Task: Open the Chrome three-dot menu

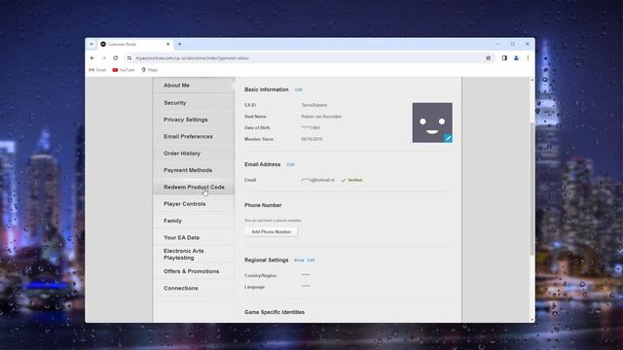Action: pyautogui.click(x=528, y=58)
